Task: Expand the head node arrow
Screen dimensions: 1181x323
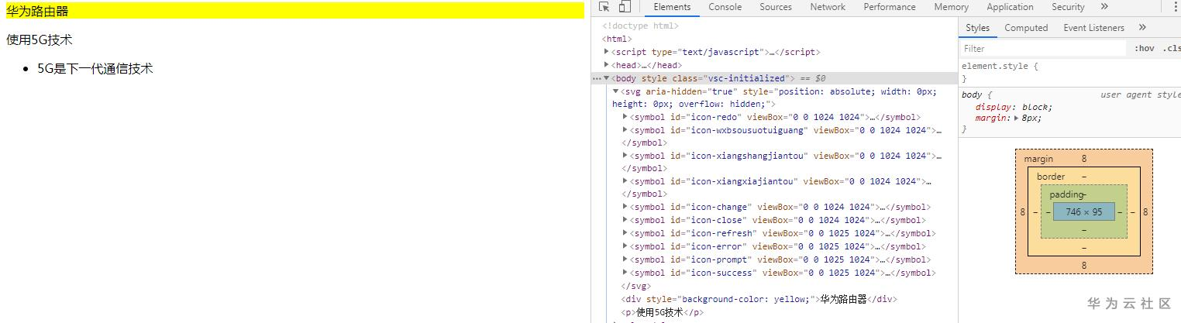Action: [x=607, y=65]
